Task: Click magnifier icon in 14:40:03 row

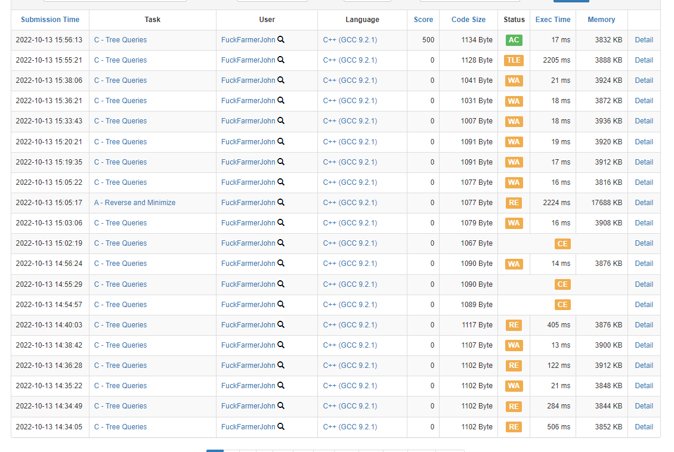Action: click(281, 324)
